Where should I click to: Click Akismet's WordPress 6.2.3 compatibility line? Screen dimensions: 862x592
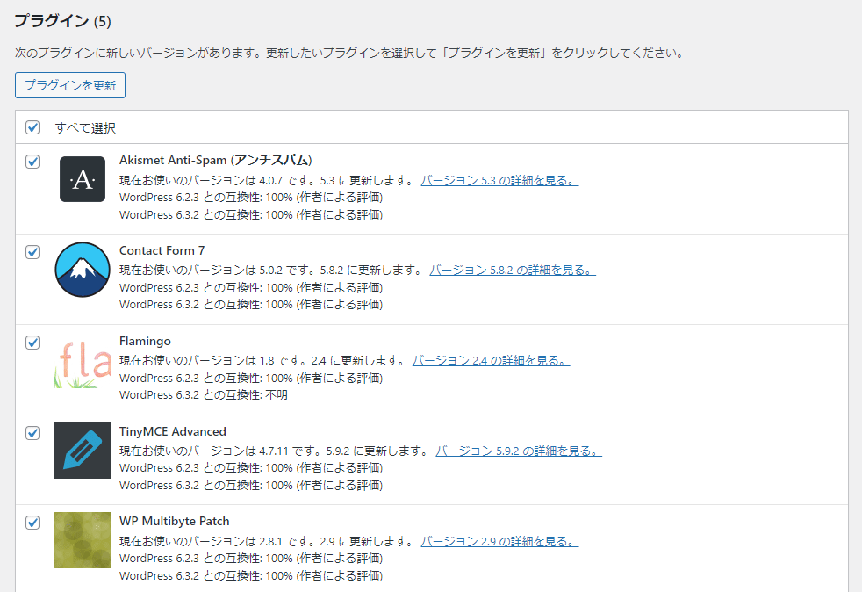click(x=251, y=198)
